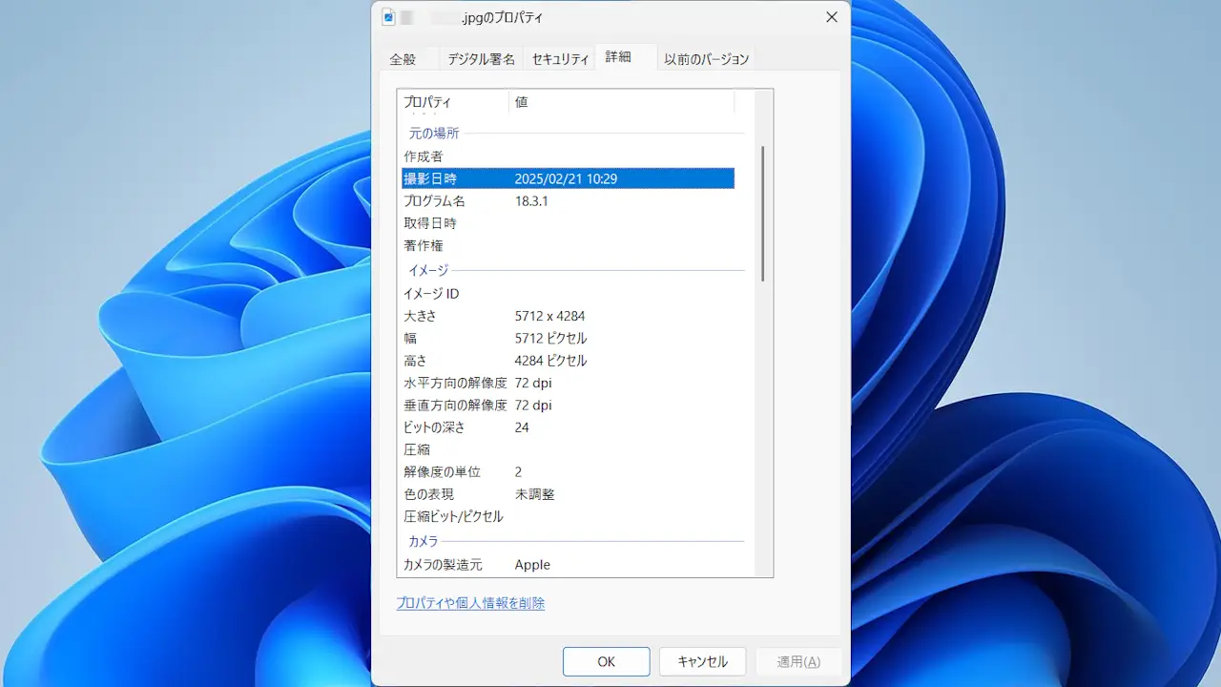Select the セキュリティ tab
The width and height of the screenshot is (1221, 687).
pyautogui.click(x=559, y=58)
